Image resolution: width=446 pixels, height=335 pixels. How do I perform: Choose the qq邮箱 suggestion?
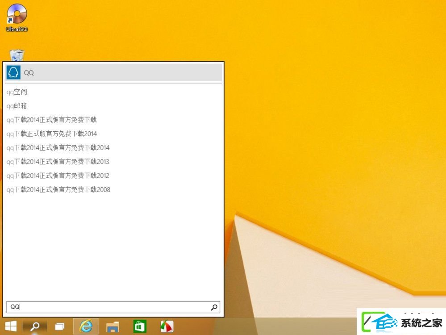[x=17, y=106]
